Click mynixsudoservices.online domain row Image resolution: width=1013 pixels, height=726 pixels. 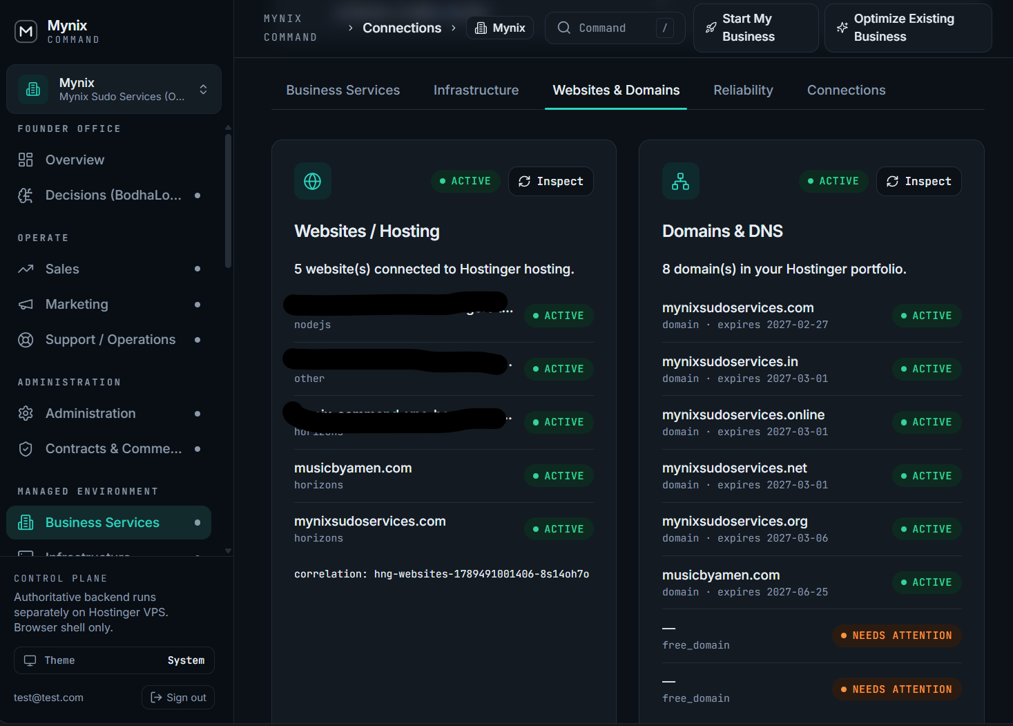(812, 422)
